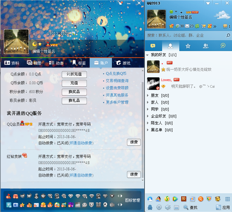Viewport: 232px width, 212px height.
Task: Open the stock 股 icon
Action: point(184,199)
